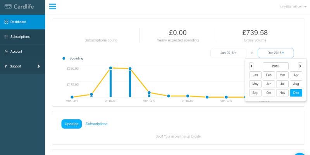The width and height of the screenshot is (310, 155).
Task: Click the 2016 year header button
Action: [276, 66]
